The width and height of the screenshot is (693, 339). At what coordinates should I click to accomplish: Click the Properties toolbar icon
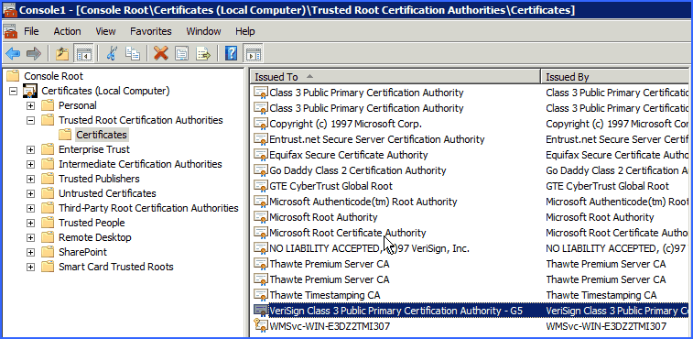click(181, 54)
